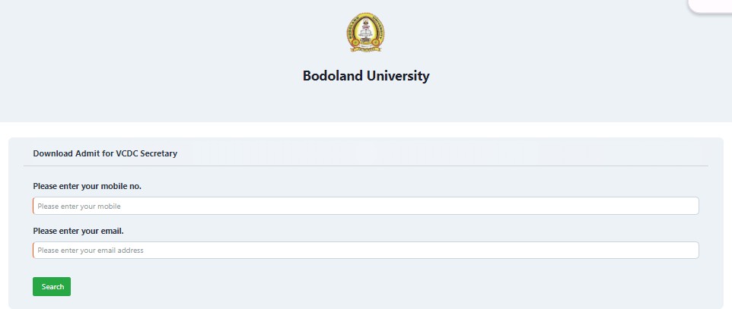Screen dimensions: 732x309
Task: Click the 'Please enter your mobile no.' label
Action: point(88,187)
